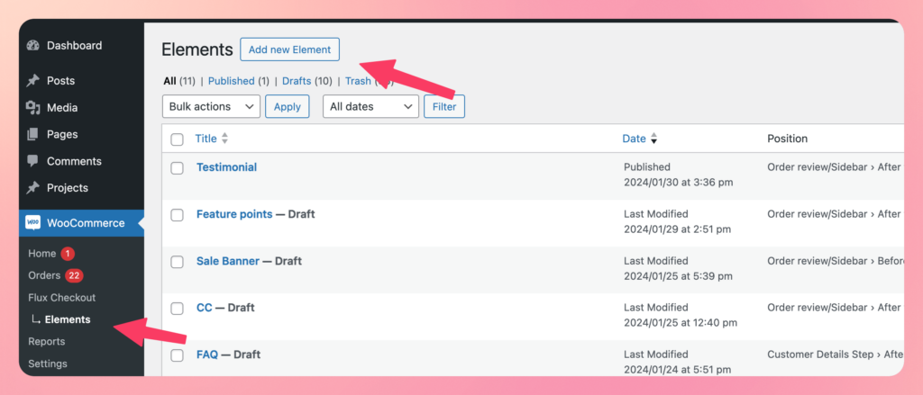Click the Media library icon
923x395 pixels.
33,108
